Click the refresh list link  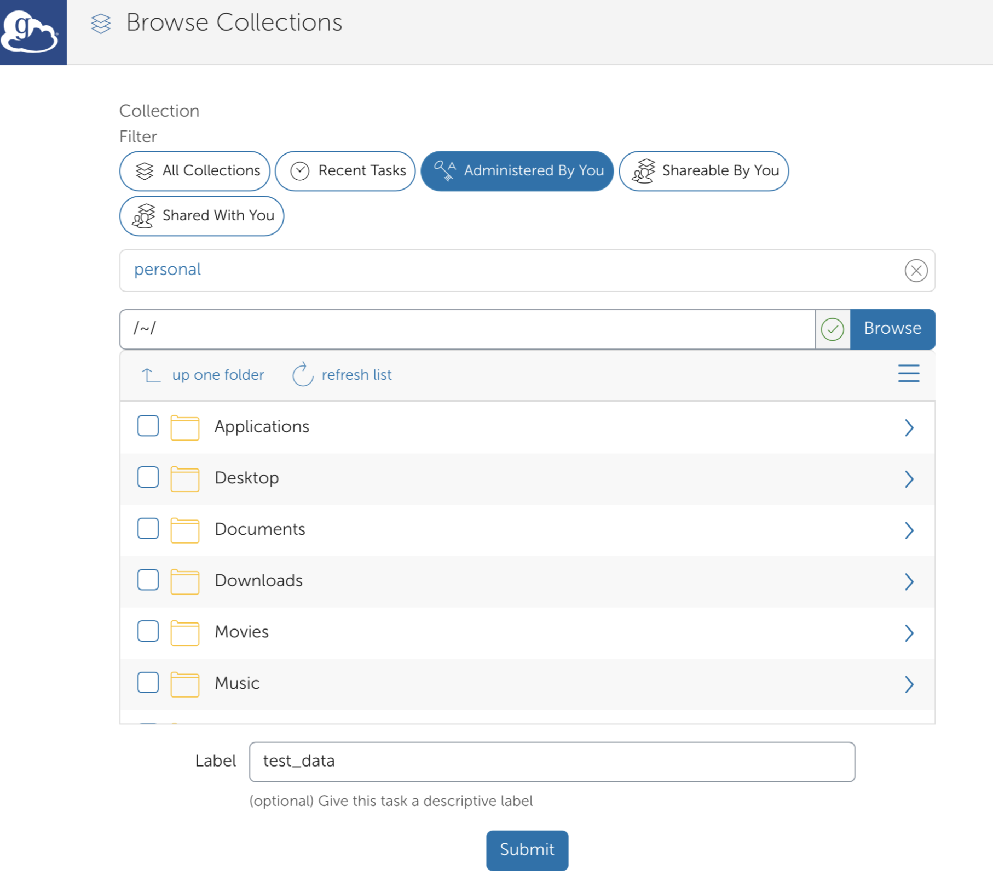pyautogui.click(x=356, y=375)
